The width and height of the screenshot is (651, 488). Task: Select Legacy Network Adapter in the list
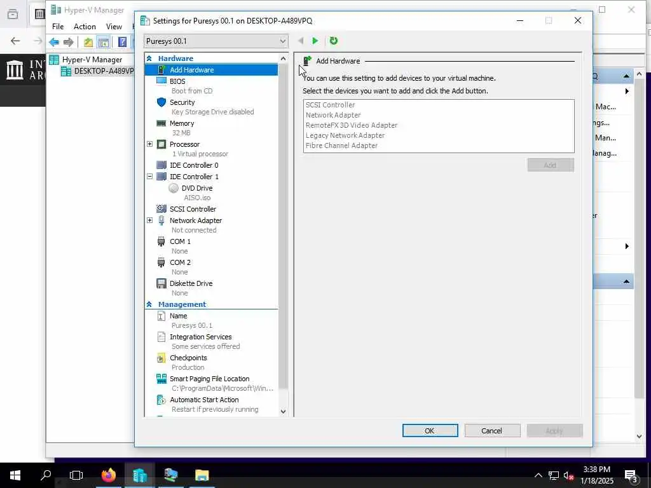(x=345, y=135)
